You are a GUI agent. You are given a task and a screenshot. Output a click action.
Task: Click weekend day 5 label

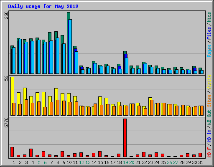[39, 162]
